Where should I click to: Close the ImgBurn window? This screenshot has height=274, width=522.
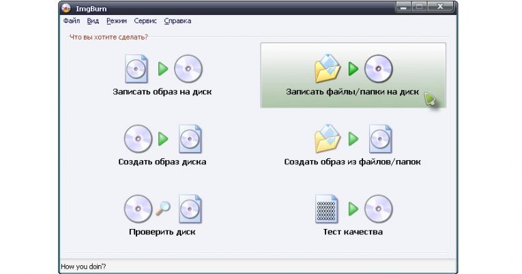(441, 7)
